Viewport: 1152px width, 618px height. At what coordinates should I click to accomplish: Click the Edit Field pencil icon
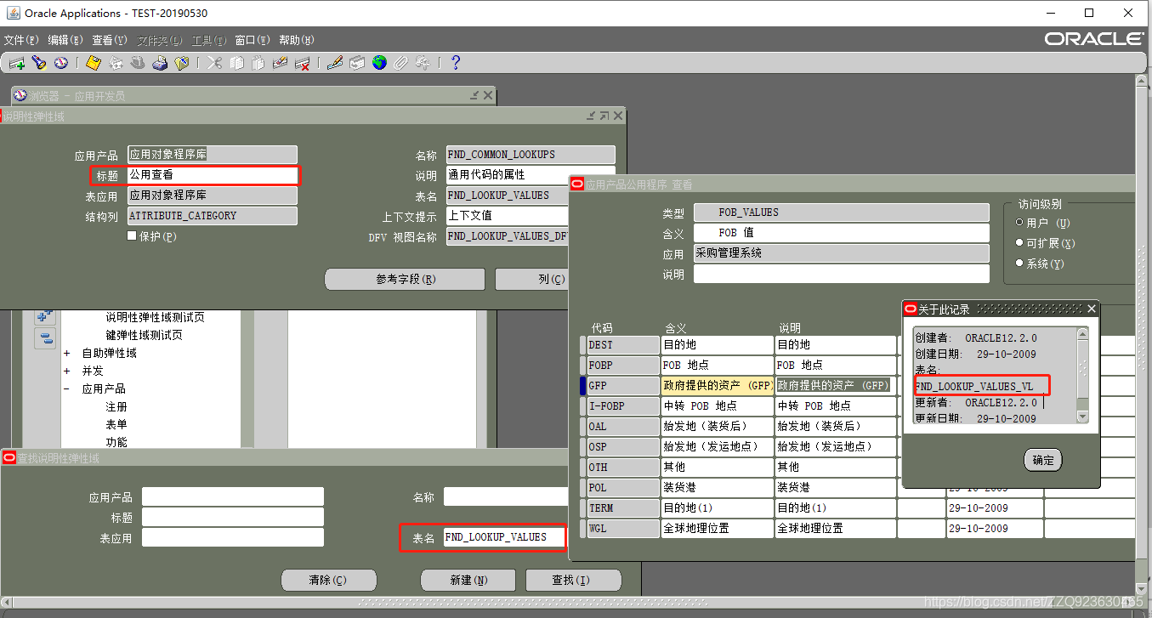(335, 63)
